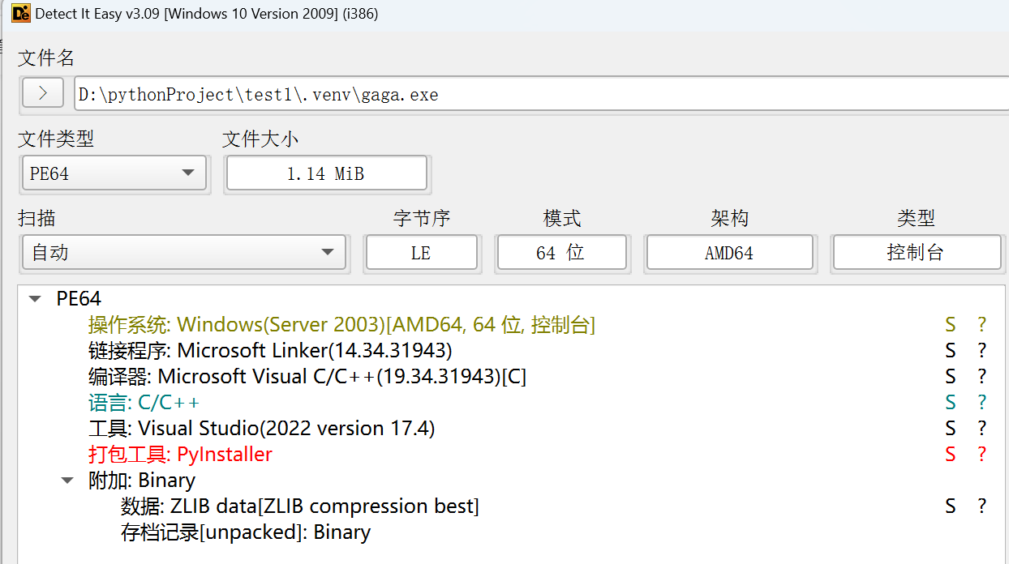The width and height of the screenshot is (1009, 564).
Task: Click ? for the 操作系统 row
Action: pyautogui.click(x=981, y=325)
